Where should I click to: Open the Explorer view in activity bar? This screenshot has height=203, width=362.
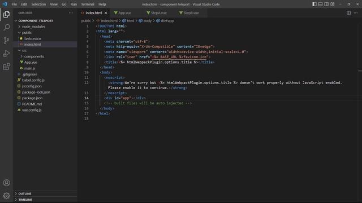pos(6,14)
